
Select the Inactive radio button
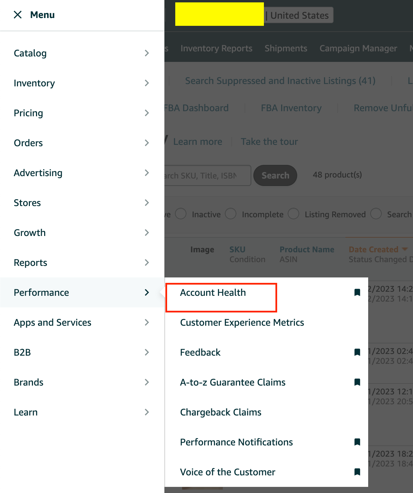click(x=181, y=214)
